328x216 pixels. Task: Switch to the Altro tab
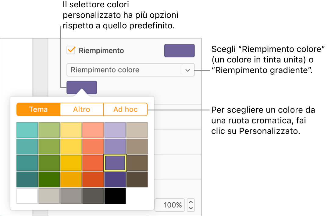[x=82, y=109]
